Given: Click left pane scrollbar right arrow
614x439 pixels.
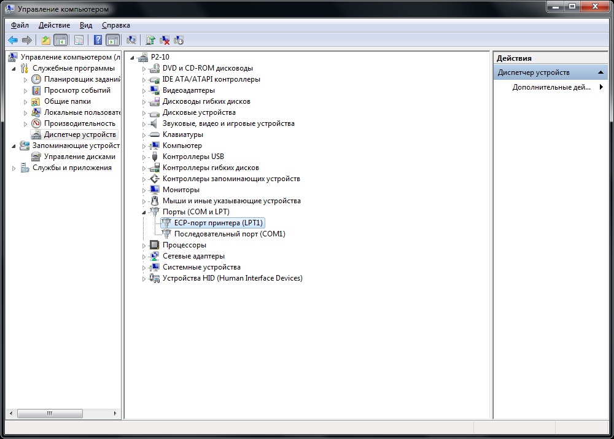Looking at the screenshot, I should 115,413.
